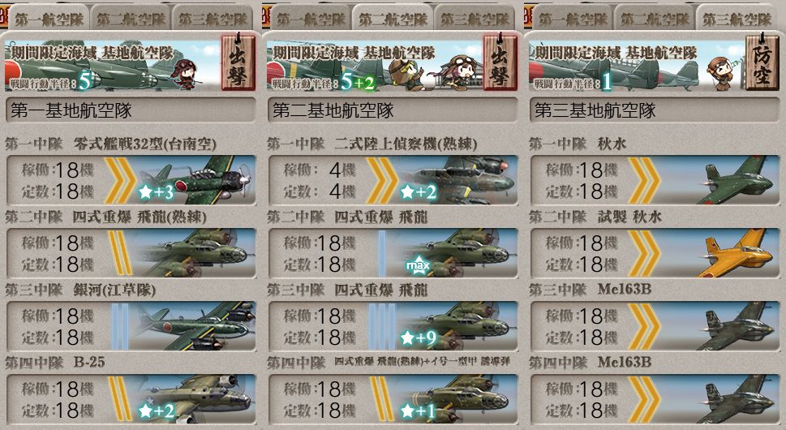Select the 銀河(江草隊) bomber plane slot
The height and width of the screenshot is (430, 786).
[x=131, y=326]
